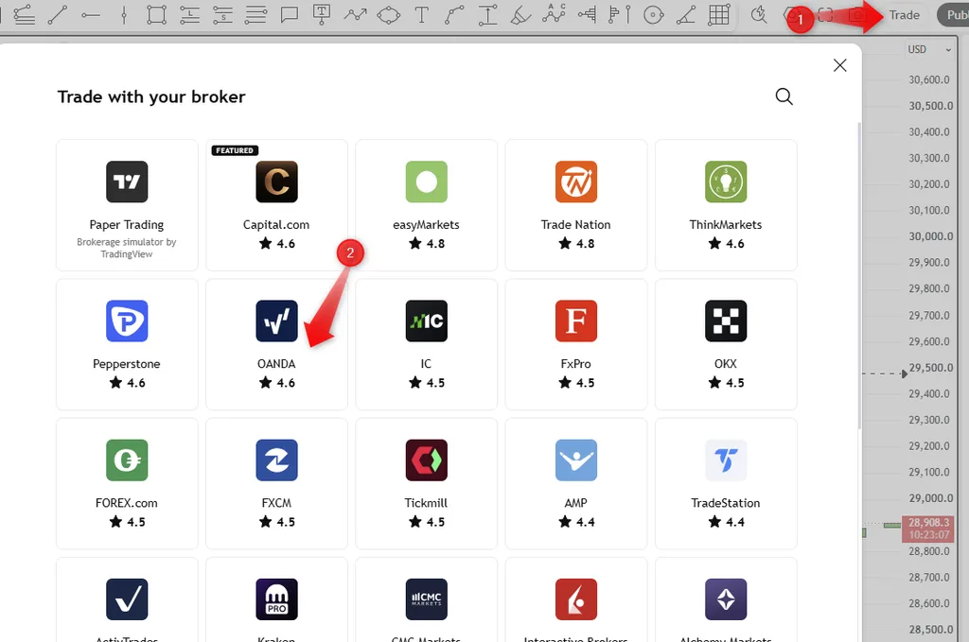Click the 30,600.0 price axis value
This screenshot has width=969, height=642.
click(x=929, y=79)
